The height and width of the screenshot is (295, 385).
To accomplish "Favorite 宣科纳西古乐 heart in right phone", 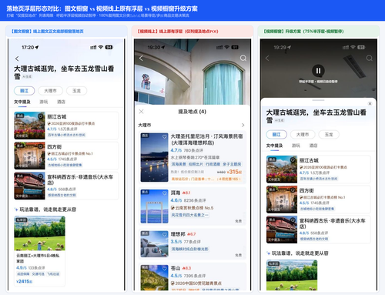I will pos(293,220).
